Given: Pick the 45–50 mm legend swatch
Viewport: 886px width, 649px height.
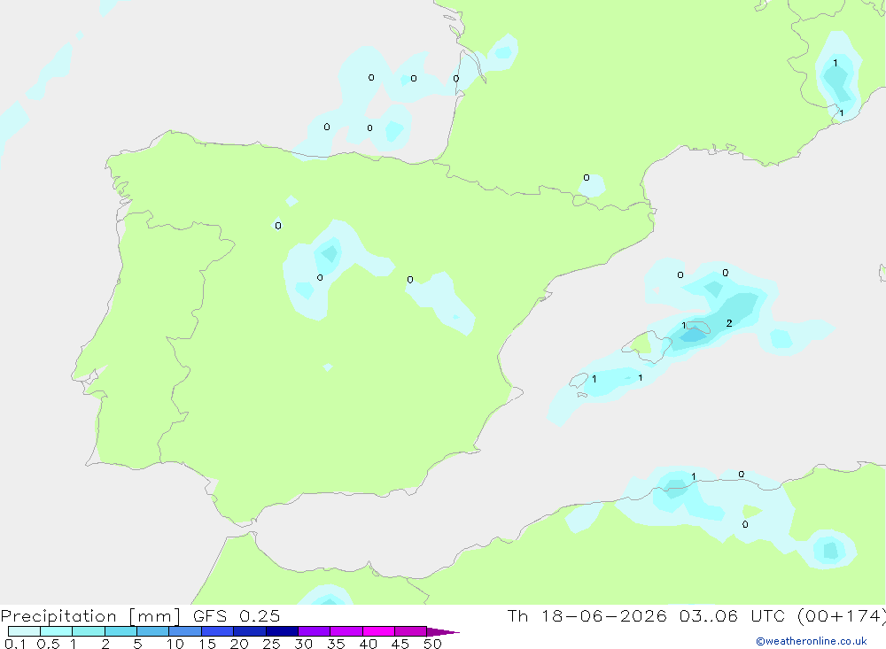Looking at the screenshot, I should tap(411, 631).
